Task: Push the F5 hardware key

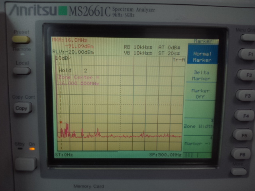Action: point(242,135)
